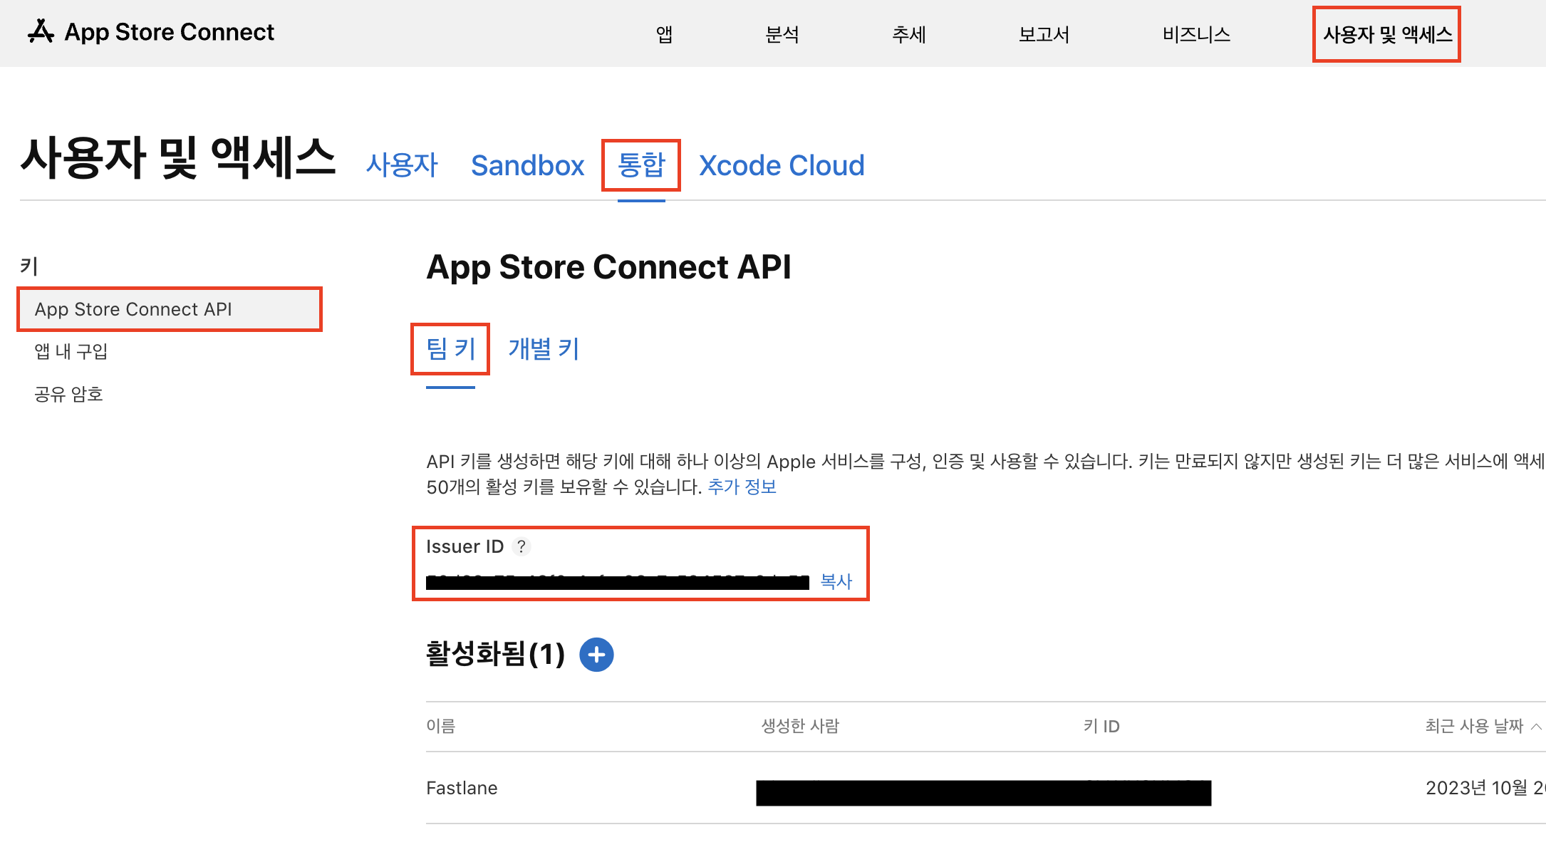
Task: Click the blue plus button to add key
Action: (596, 655)
